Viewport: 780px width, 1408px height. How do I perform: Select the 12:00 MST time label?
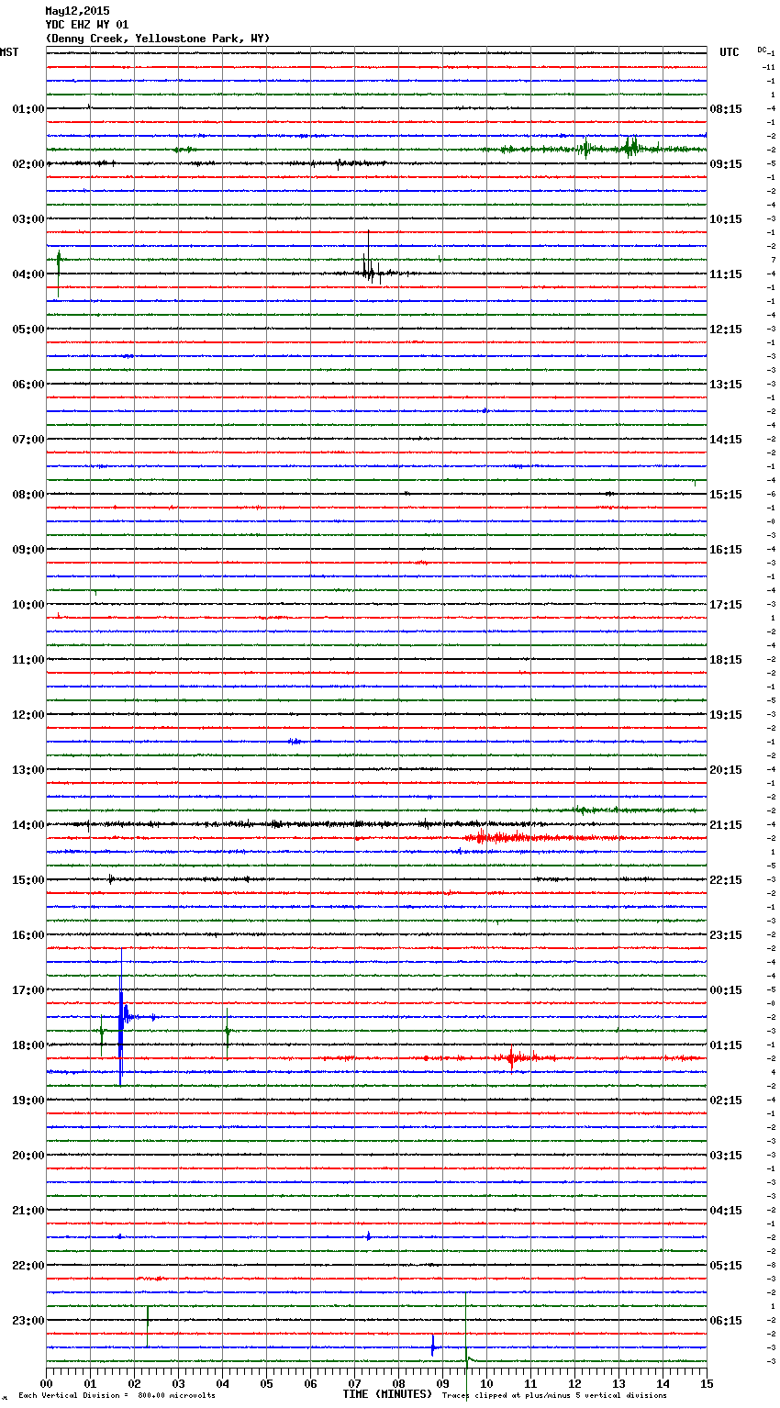tap(28, 715)
